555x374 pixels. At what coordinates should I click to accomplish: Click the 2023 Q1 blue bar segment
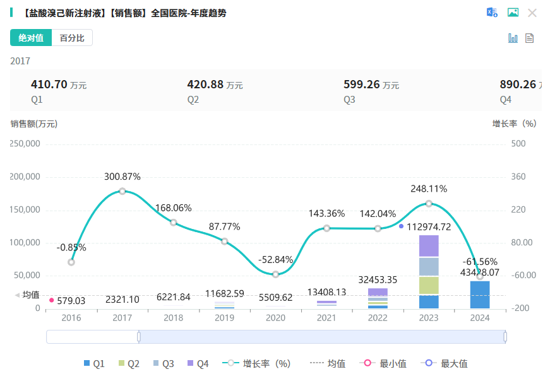point(429,301)
